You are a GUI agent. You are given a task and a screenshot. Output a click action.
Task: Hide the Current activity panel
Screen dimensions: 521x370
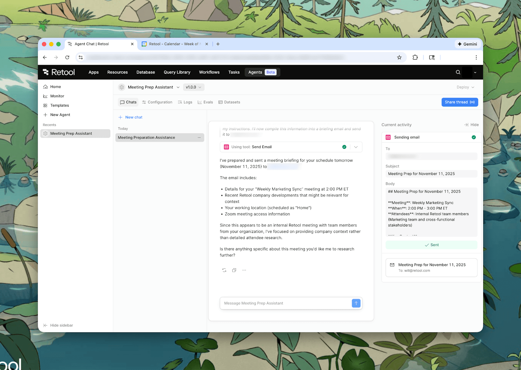(x=471, y=125)
